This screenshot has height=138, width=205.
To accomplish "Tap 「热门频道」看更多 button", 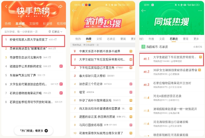I will pos(34,131).
